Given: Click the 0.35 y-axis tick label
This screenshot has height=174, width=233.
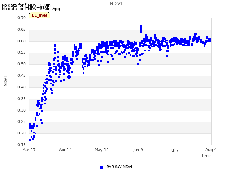Looking at the screenshot, I should (22, 99).
